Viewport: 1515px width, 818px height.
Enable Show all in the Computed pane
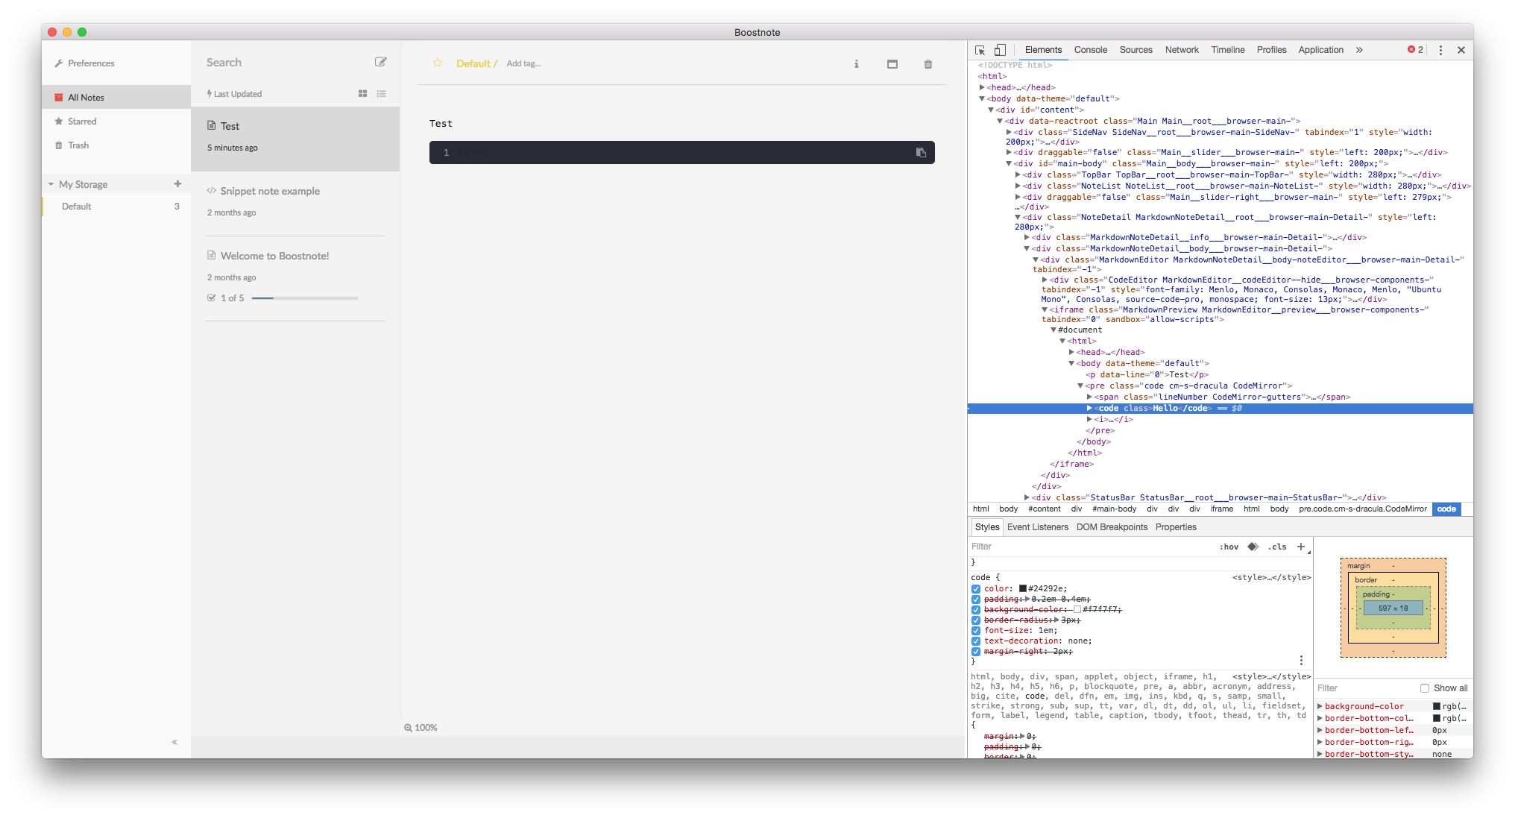pos(1424,688)
